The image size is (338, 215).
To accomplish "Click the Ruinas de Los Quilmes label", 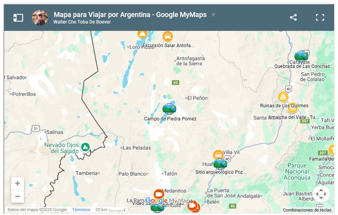I will [x=284, y=106].
